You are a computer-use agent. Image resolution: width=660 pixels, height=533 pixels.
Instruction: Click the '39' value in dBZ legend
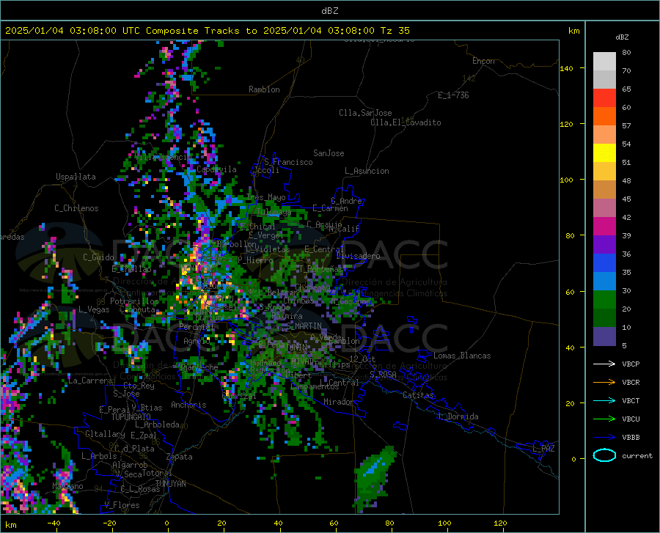click(626, 235)
